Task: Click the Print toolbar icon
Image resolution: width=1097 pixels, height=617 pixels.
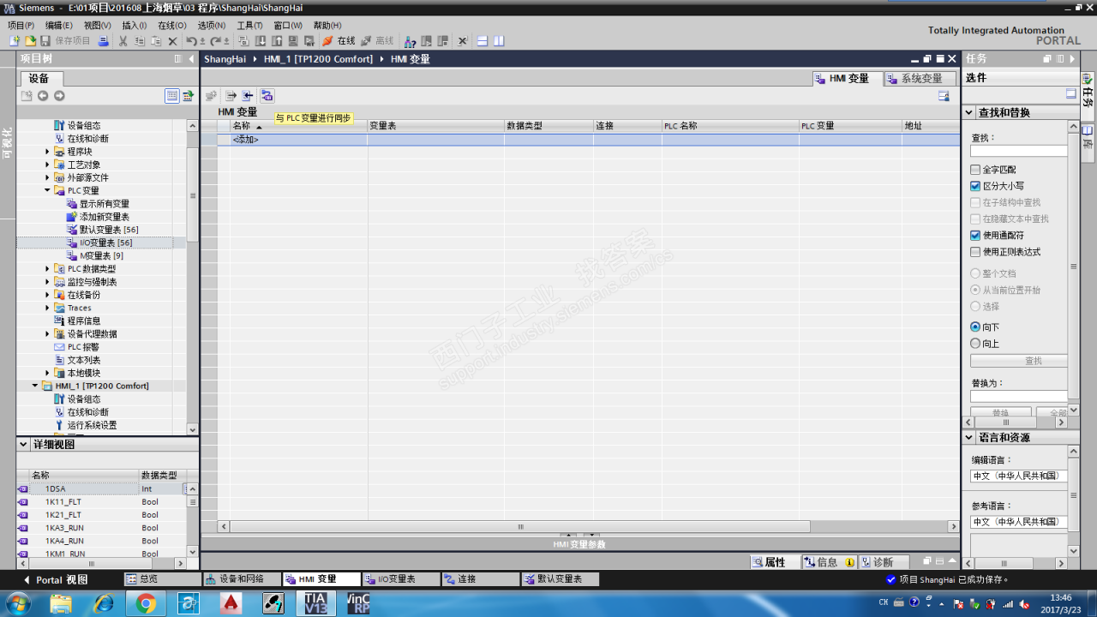Action: 104,41
